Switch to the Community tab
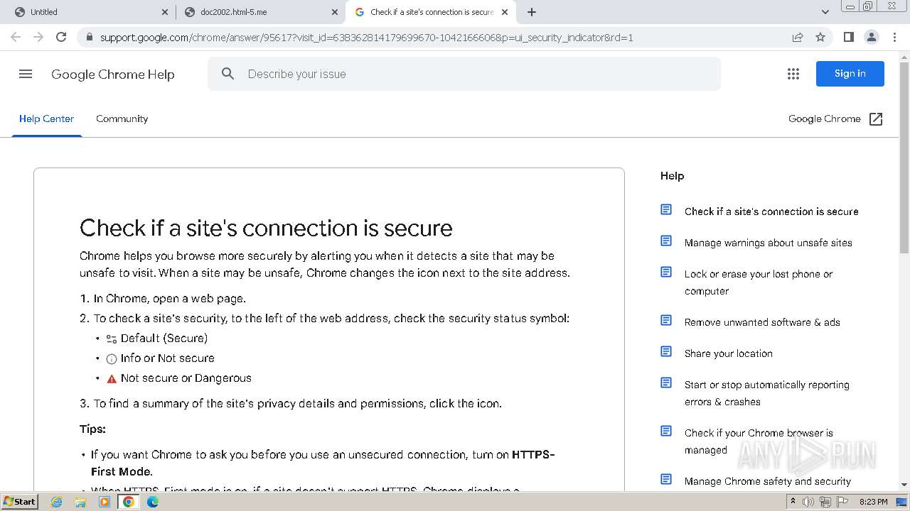This screenshot has width=910, height=511. (x=122, y=119)
